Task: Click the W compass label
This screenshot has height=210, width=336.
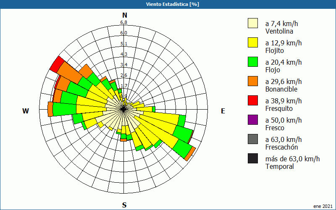Action: (26, 111)
